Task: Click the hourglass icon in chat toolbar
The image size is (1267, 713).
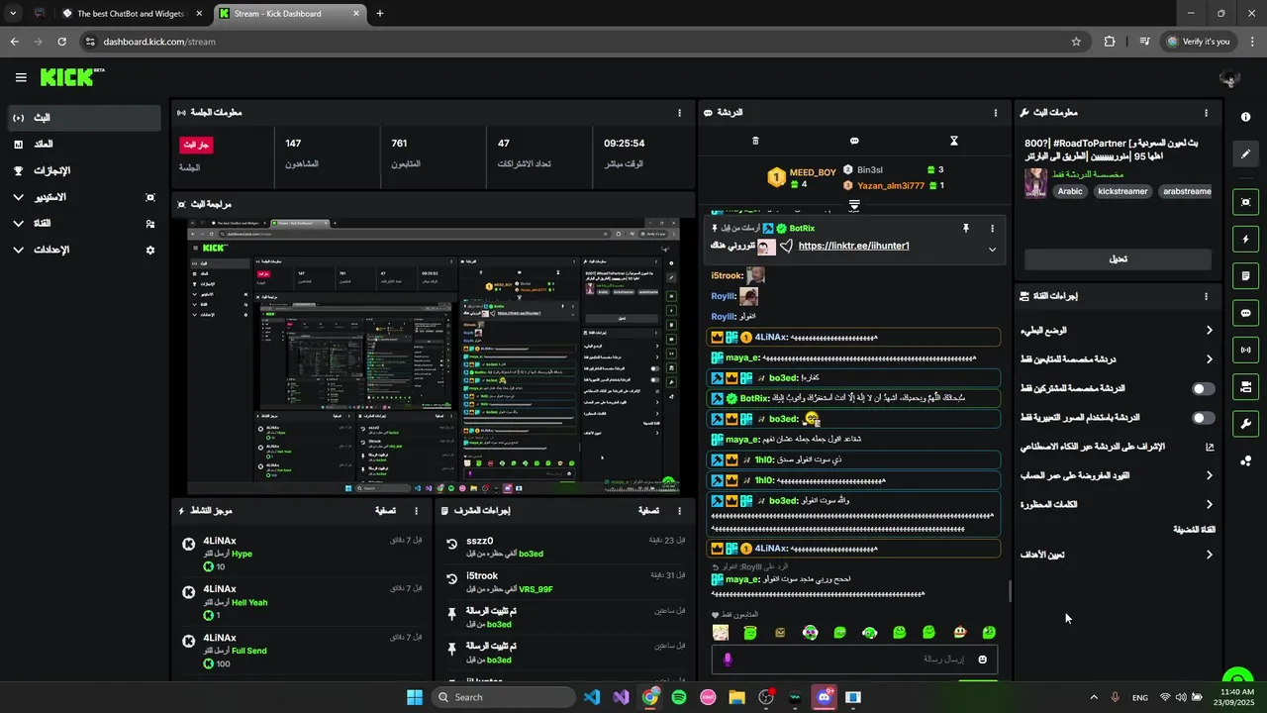Action: coord(954,141)
